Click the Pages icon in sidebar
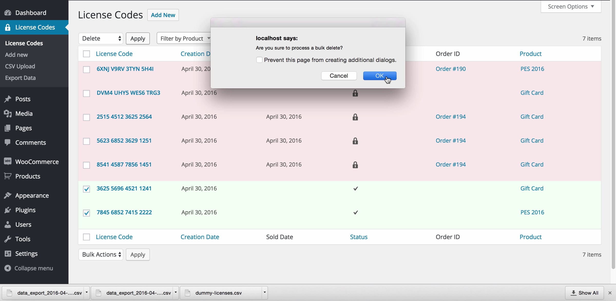The height and width of the screenshot is (301, 616). (8, 128)
